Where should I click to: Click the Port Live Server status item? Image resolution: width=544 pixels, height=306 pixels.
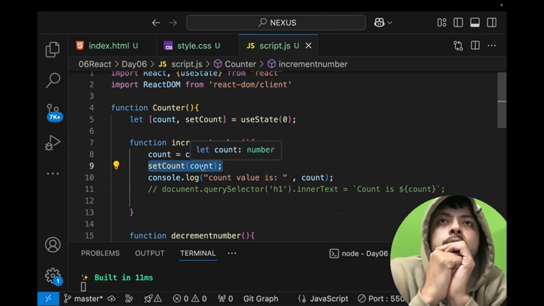pos(381,299)
